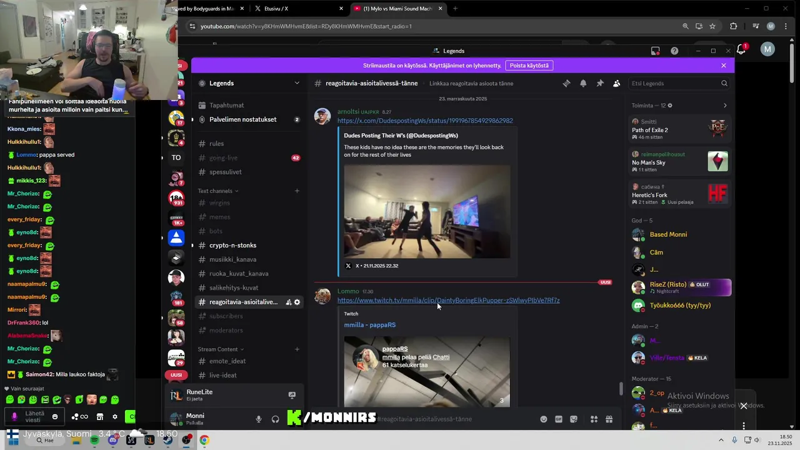This screenshot has width=800, height=450.
Task: Open Threads icon in channel header
Action: point(566,83)
